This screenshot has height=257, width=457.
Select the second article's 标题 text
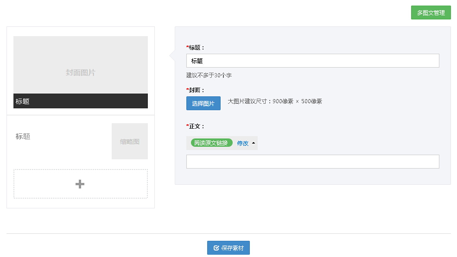tap(23, 137)
